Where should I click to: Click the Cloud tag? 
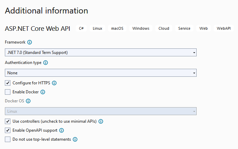164,28
